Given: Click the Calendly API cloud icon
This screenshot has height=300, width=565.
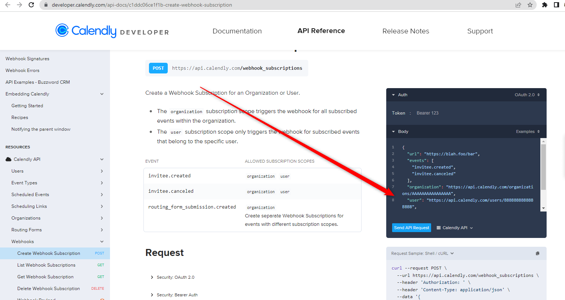Looking at the screenshot, I should [8, 159].
